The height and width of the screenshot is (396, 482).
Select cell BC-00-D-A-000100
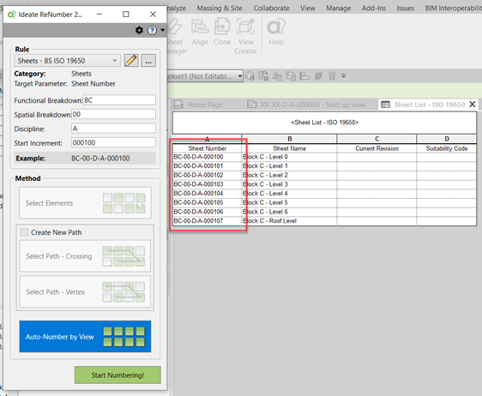[x=208, y=157]
